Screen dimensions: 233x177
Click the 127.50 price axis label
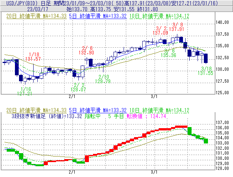click(x=222, y=81)
